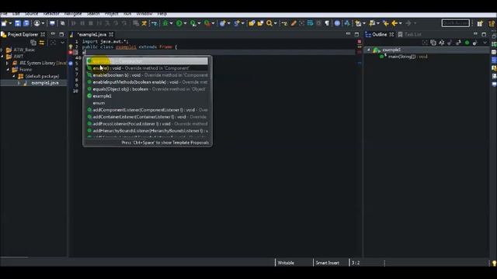Open the Project menu

click(111, 14)
